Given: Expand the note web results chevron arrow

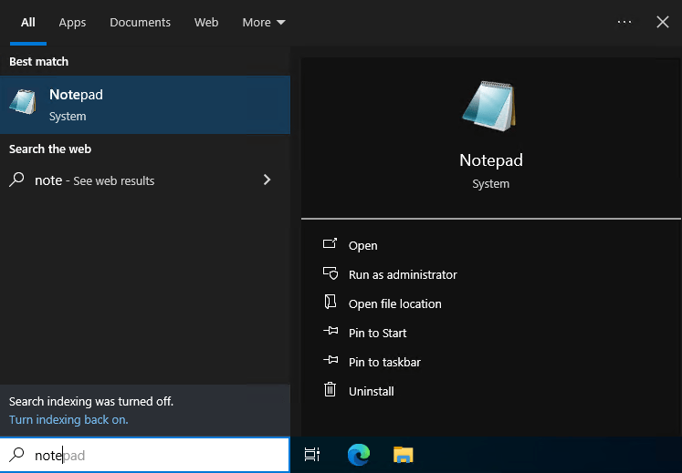Looking at the screenshot, I should point(268,180).
